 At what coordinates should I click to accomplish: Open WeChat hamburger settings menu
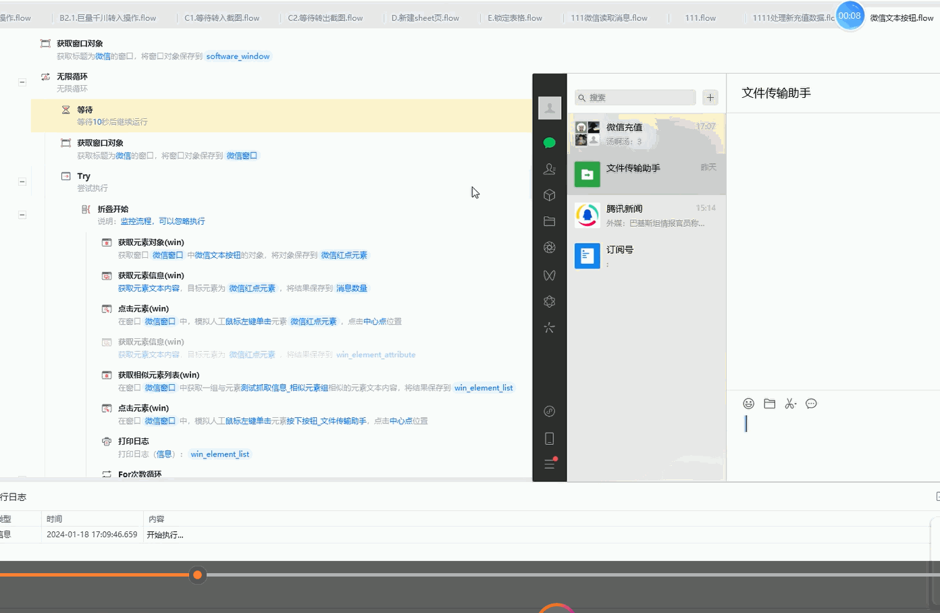(x=550, y=464)
